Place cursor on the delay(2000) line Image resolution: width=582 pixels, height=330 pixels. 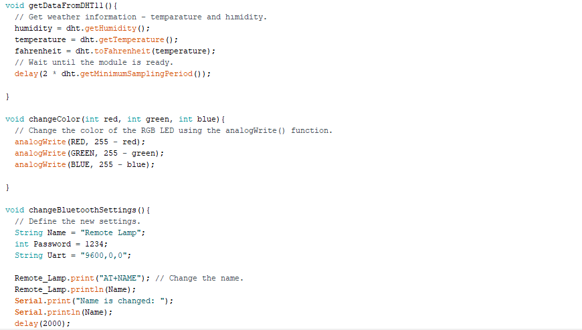coord(41,323)
